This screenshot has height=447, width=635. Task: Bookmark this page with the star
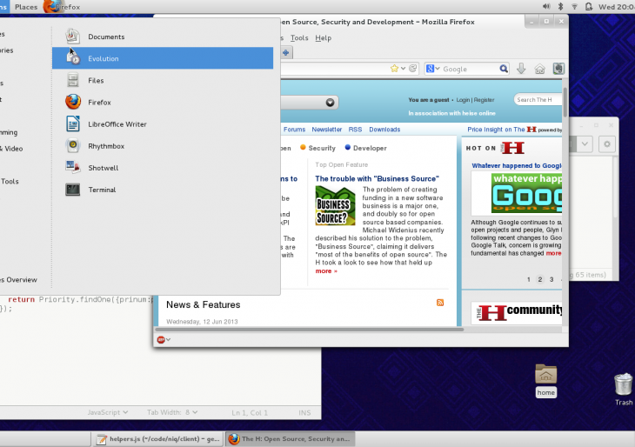pyautogui.click(x=394, y=69)
